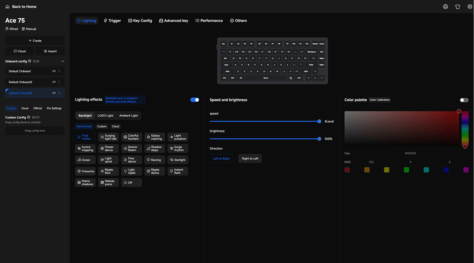Select the Matrix shadows effect
474x263 pixels.
(85, 183)
